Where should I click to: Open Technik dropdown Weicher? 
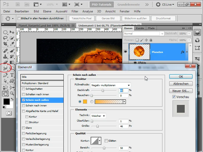[98, 116]
